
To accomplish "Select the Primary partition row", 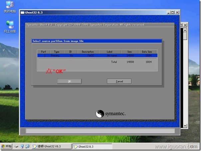I will click(x=97, y=56).
